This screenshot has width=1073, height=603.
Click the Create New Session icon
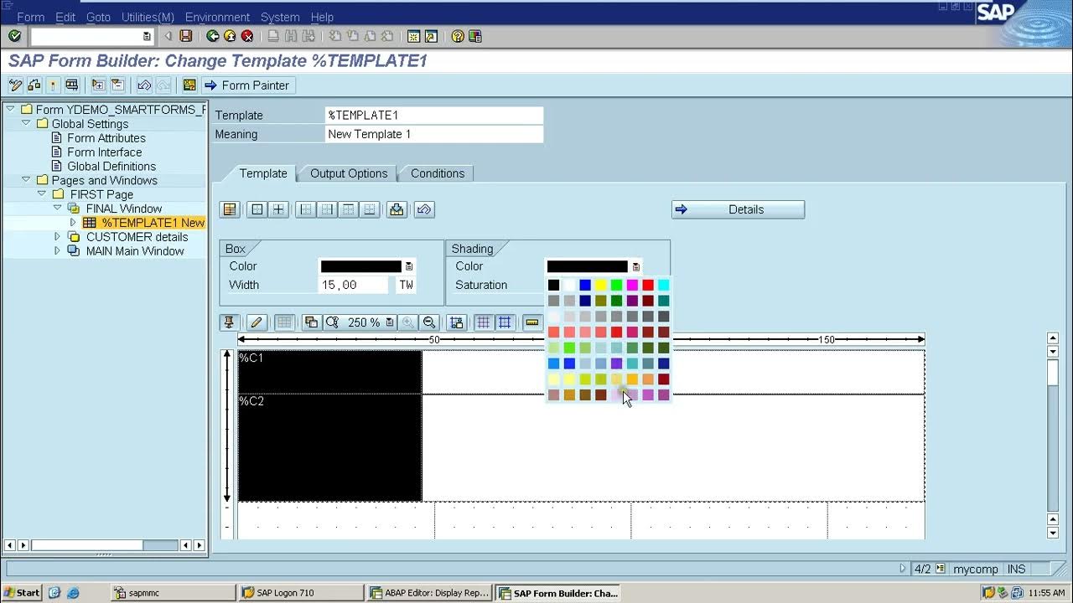[413, 36]
